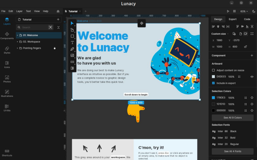
Task: Uncheck Include in export
Action: [x=213, y=83]
